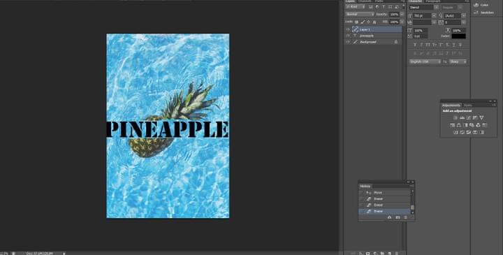Filter layers by pixel layers icon
503x255 pixels.
tap(370, 7)
